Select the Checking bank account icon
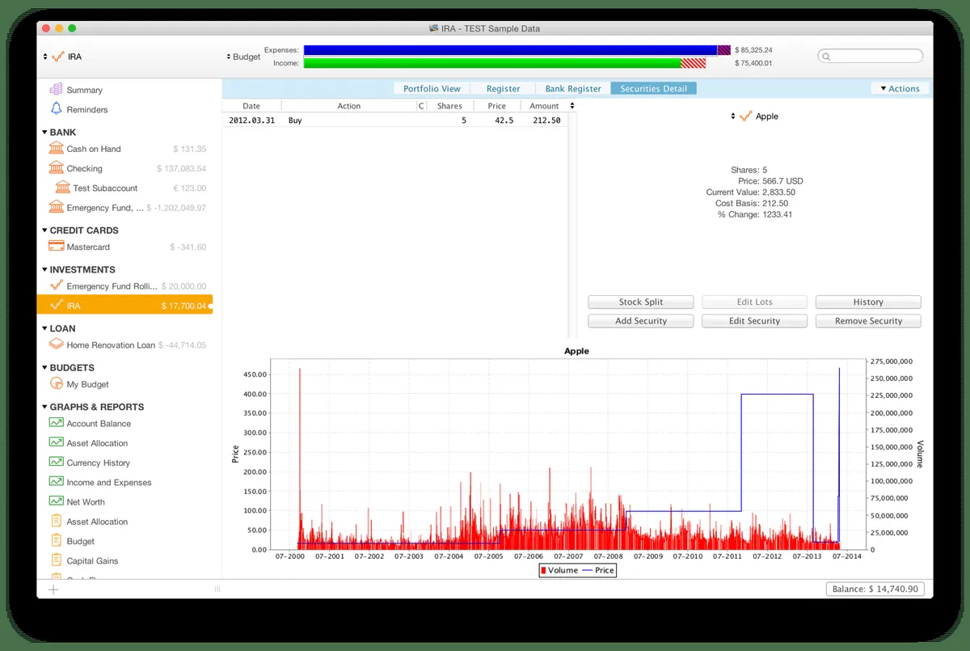The width and height of the screenshot is (970, 651). (56, 168)
